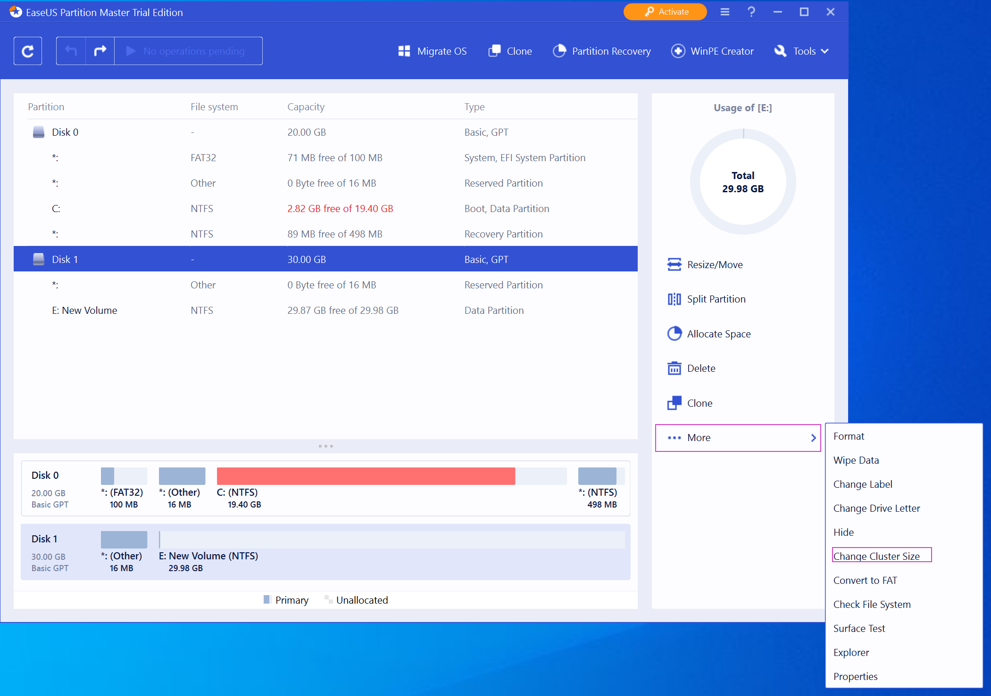The image size is (991, 696).
Task: Click the Migrate OS icon
Action: tap(404, 51)
